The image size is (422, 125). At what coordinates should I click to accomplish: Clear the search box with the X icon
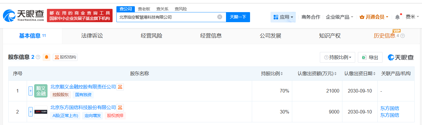click(x=220, y=17)
